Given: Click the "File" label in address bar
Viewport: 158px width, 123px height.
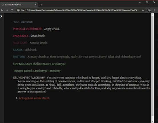Looking at the screenshot, I should 23,10.
